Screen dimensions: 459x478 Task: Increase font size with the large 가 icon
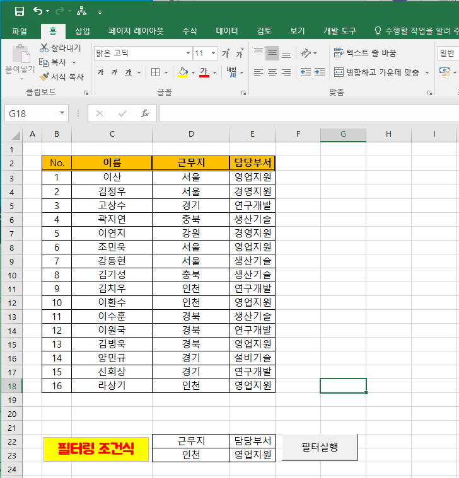[226, 54]
